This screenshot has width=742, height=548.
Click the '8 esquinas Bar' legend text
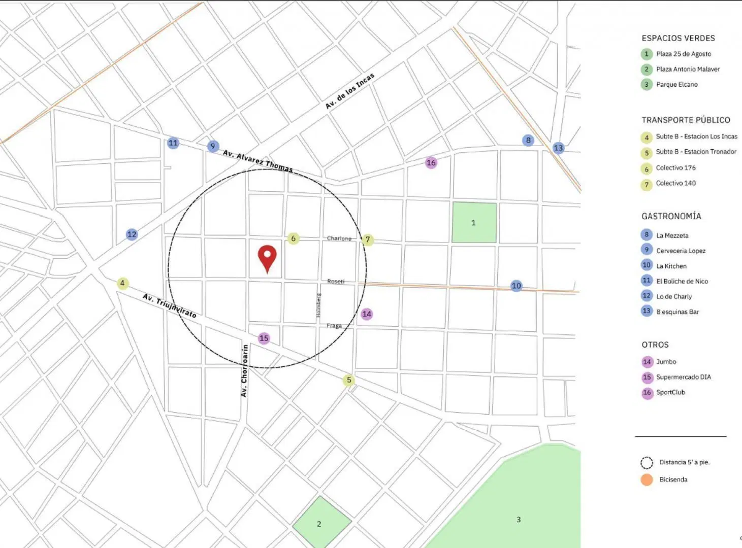point(678,312)
